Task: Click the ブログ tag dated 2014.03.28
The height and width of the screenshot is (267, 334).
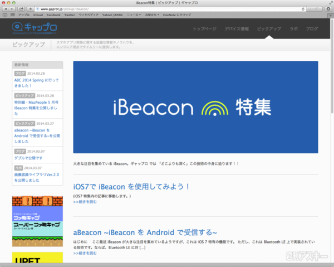Action: (x=20, y=74)
